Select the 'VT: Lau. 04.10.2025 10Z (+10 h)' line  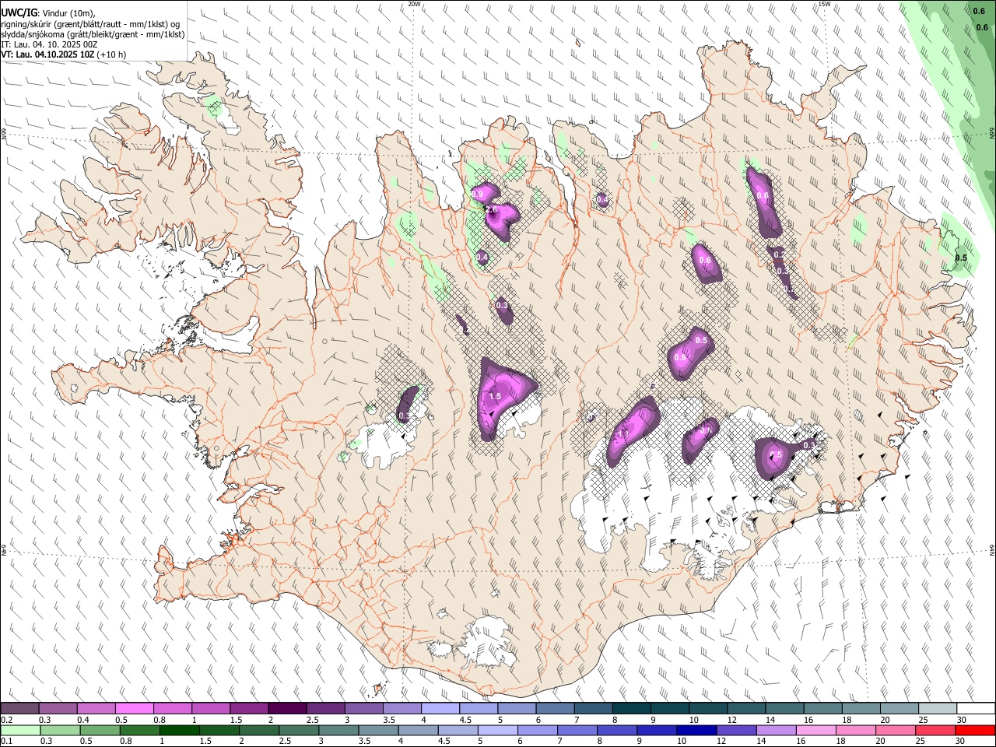[64, 54]
